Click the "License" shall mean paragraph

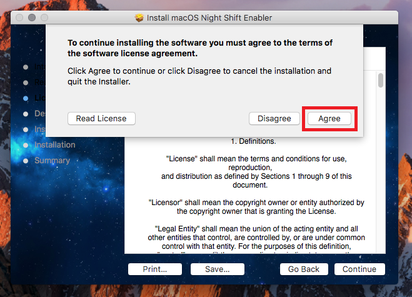coord(256,172)
